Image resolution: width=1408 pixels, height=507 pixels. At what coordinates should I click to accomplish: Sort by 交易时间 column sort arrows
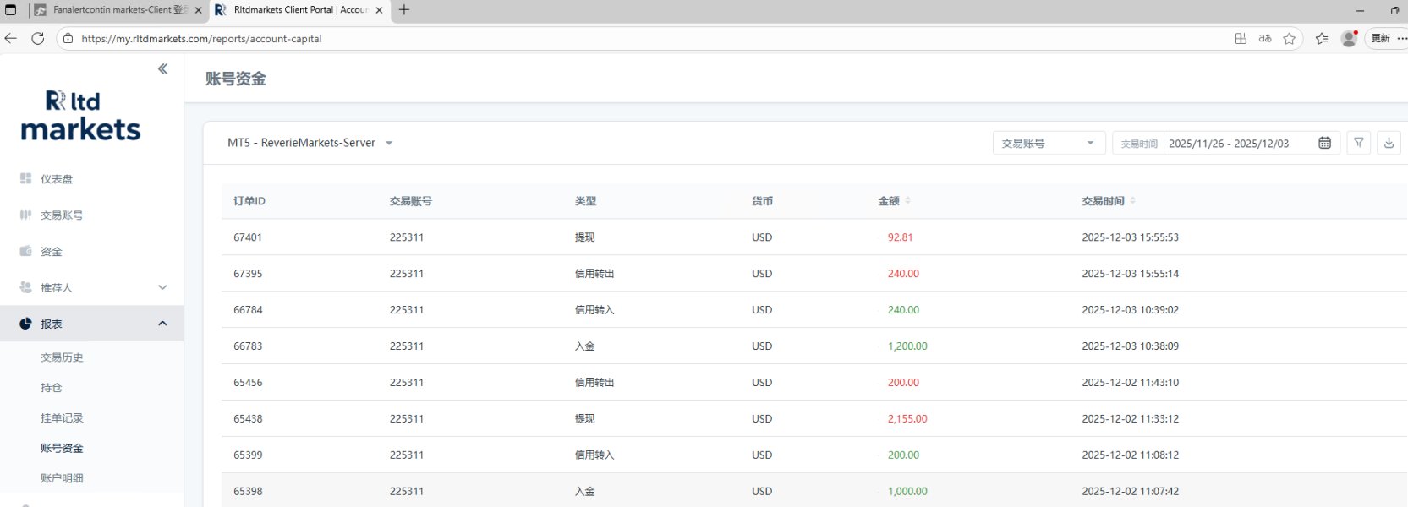tap(1133, 201)
